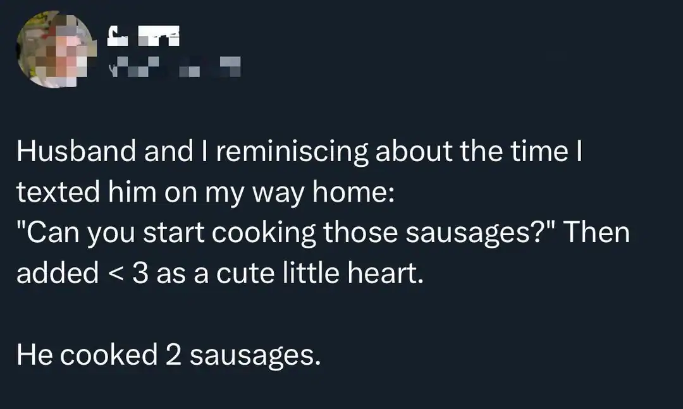Click the blurred username handle
The image size is (683, 409).
pyautogui.click(x=172, y=66)
